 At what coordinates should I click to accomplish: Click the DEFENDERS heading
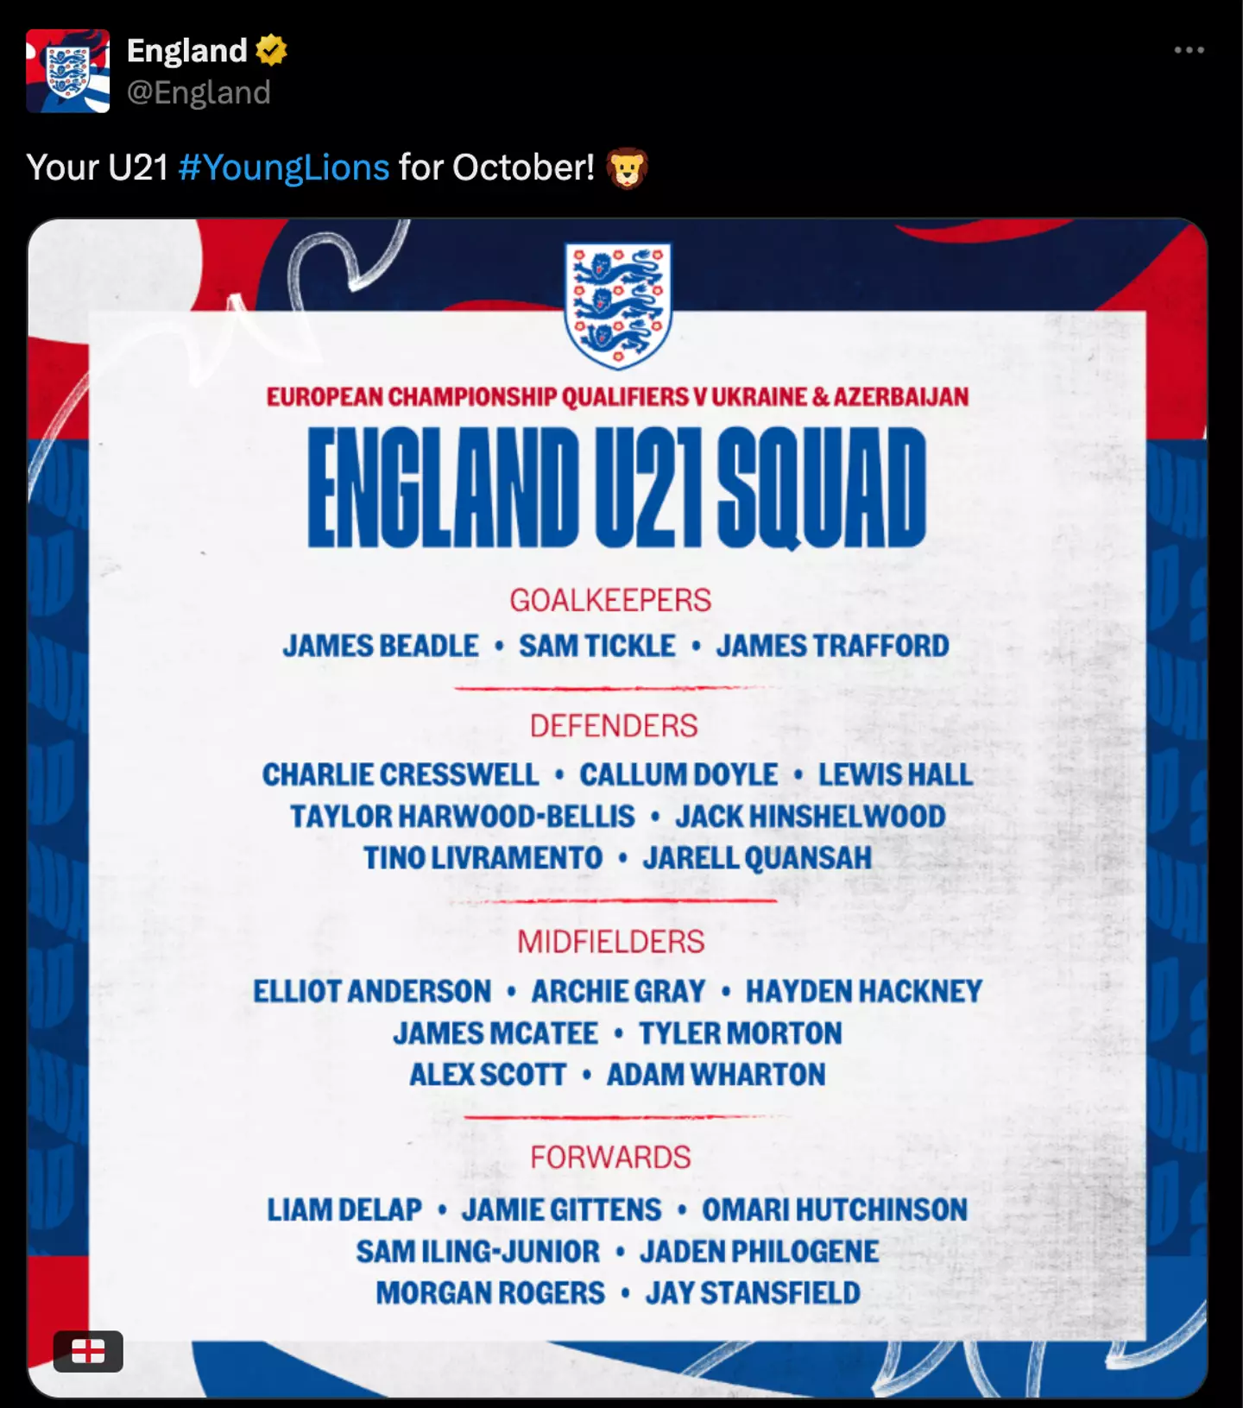[x=614, y=726]
